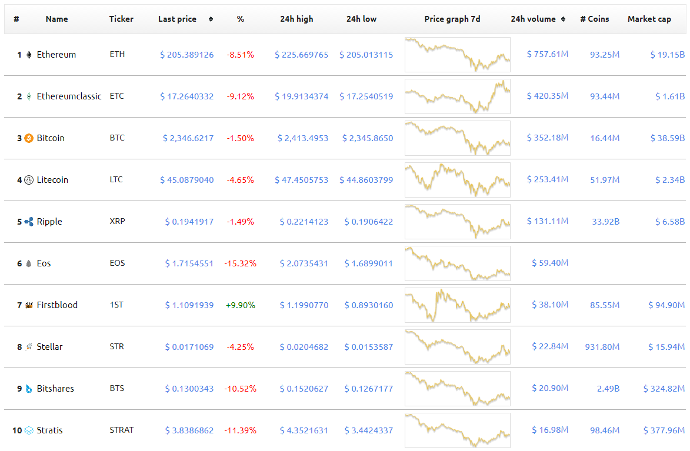Click Eos change -15.32%
This screenshot has width=690, height=451.
(x=240, y=263)
